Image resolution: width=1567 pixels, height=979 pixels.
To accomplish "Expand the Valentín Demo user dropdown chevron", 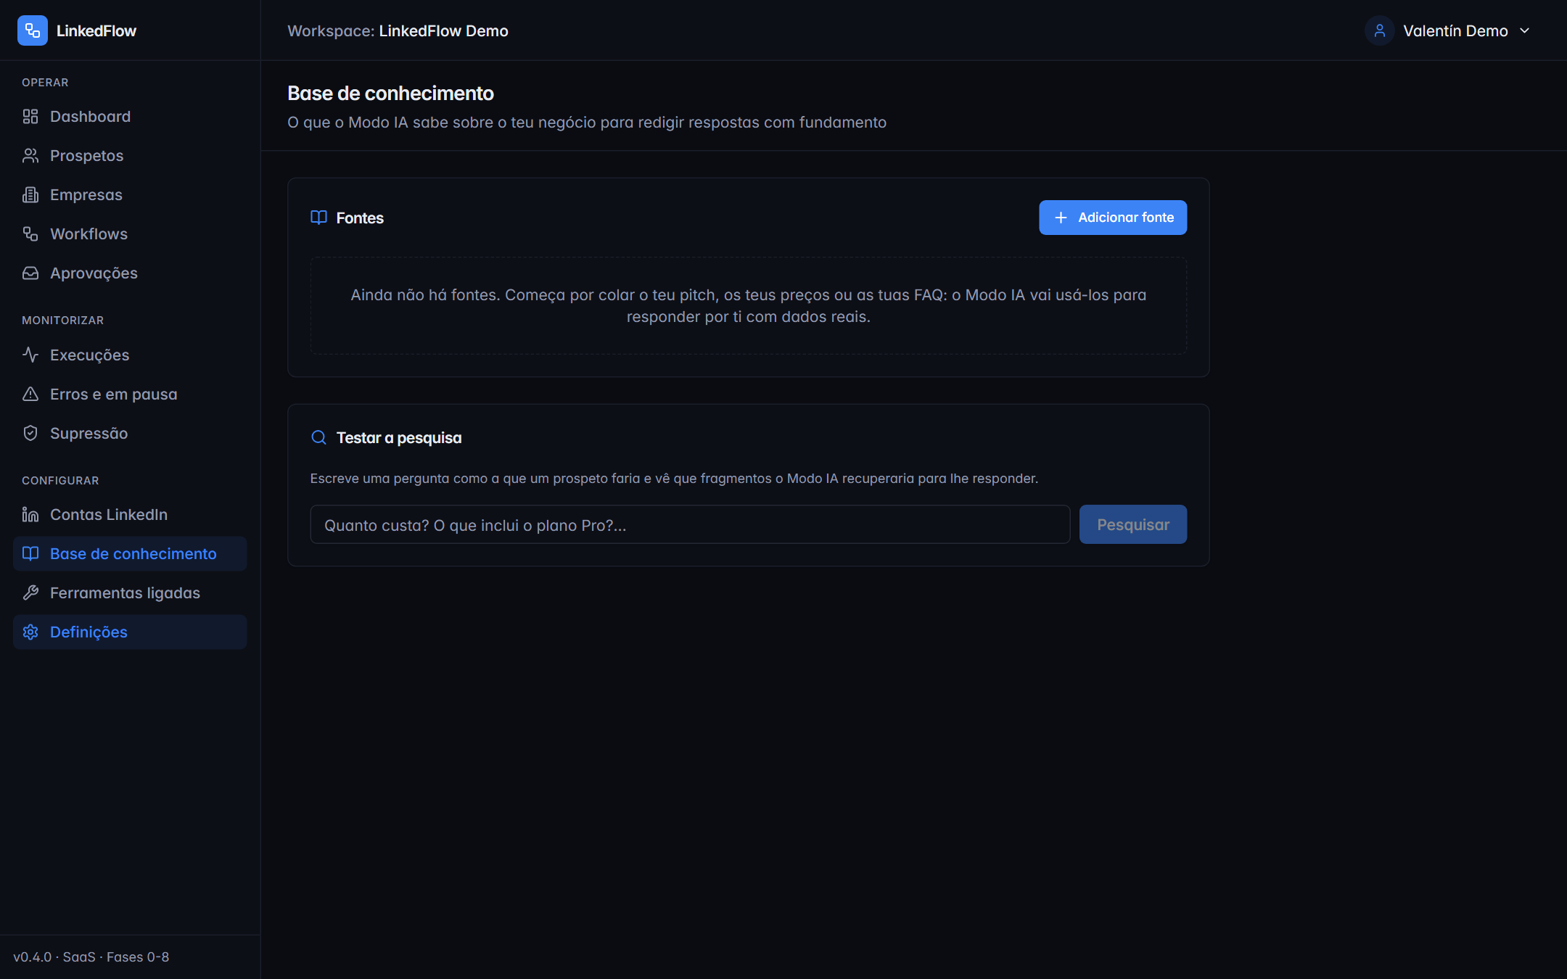I will click(x=1524, y=30).
